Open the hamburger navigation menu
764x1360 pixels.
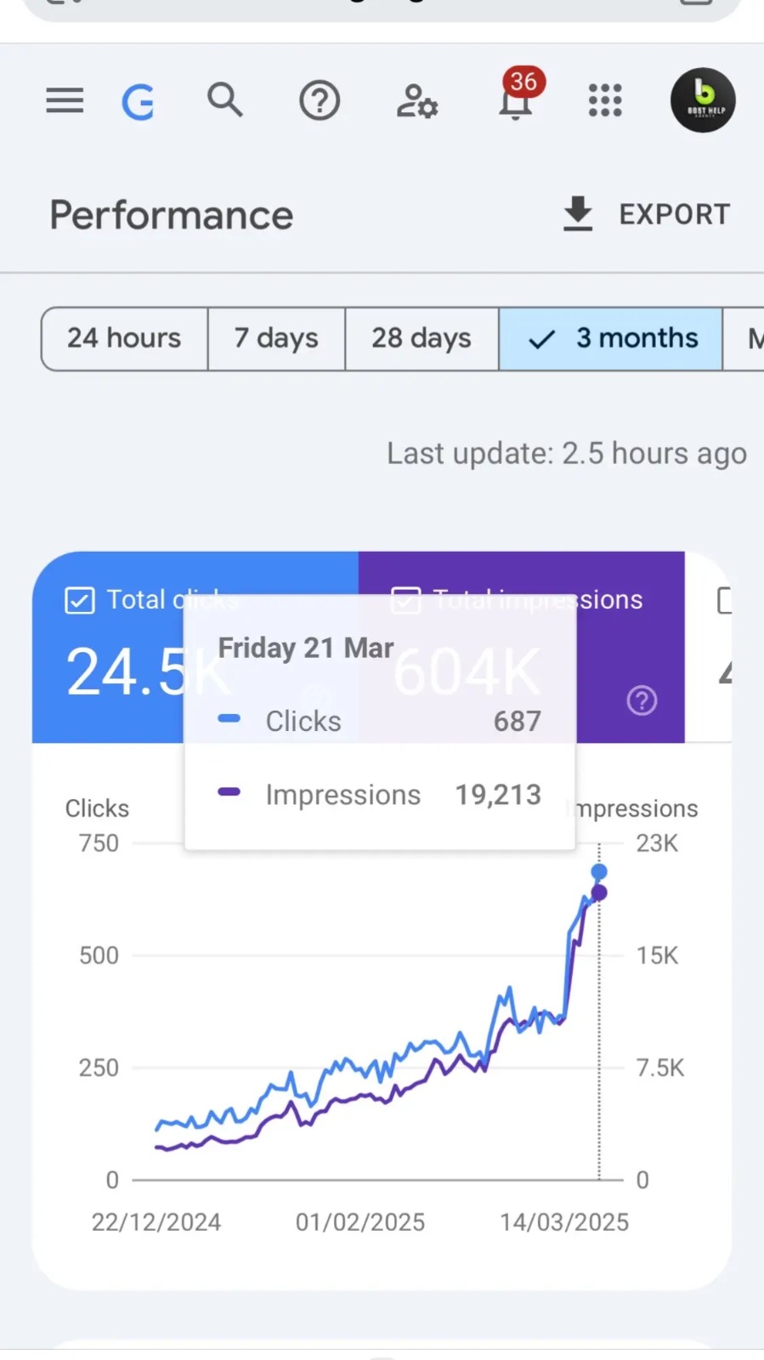[65, 101]
